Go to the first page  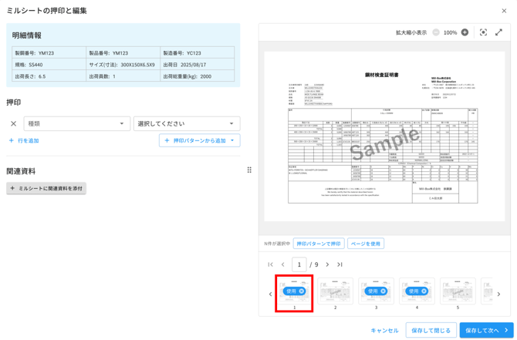click(271, 264)
